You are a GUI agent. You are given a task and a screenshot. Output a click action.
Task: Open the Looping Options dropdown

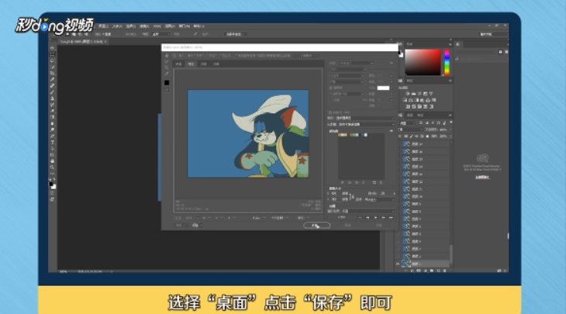368,211
